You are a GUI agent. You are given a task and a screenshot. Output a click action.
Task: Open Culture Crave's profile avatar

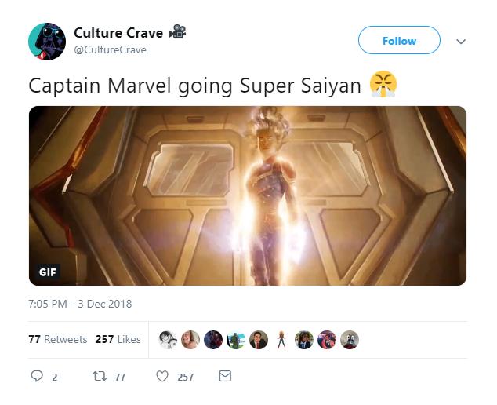46,41
